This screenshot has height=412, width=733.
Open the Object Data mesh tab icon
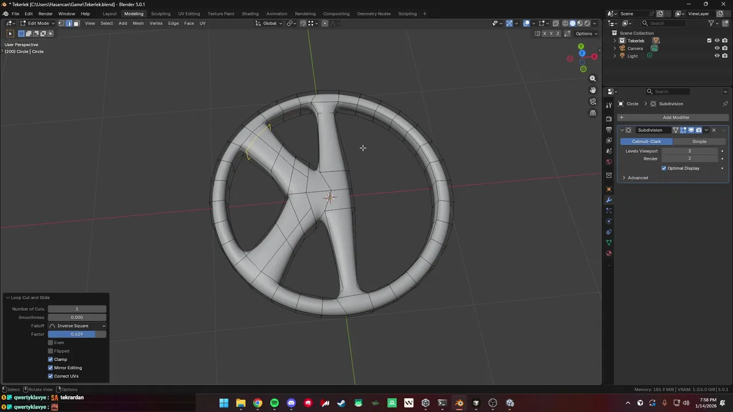[609, 243]
